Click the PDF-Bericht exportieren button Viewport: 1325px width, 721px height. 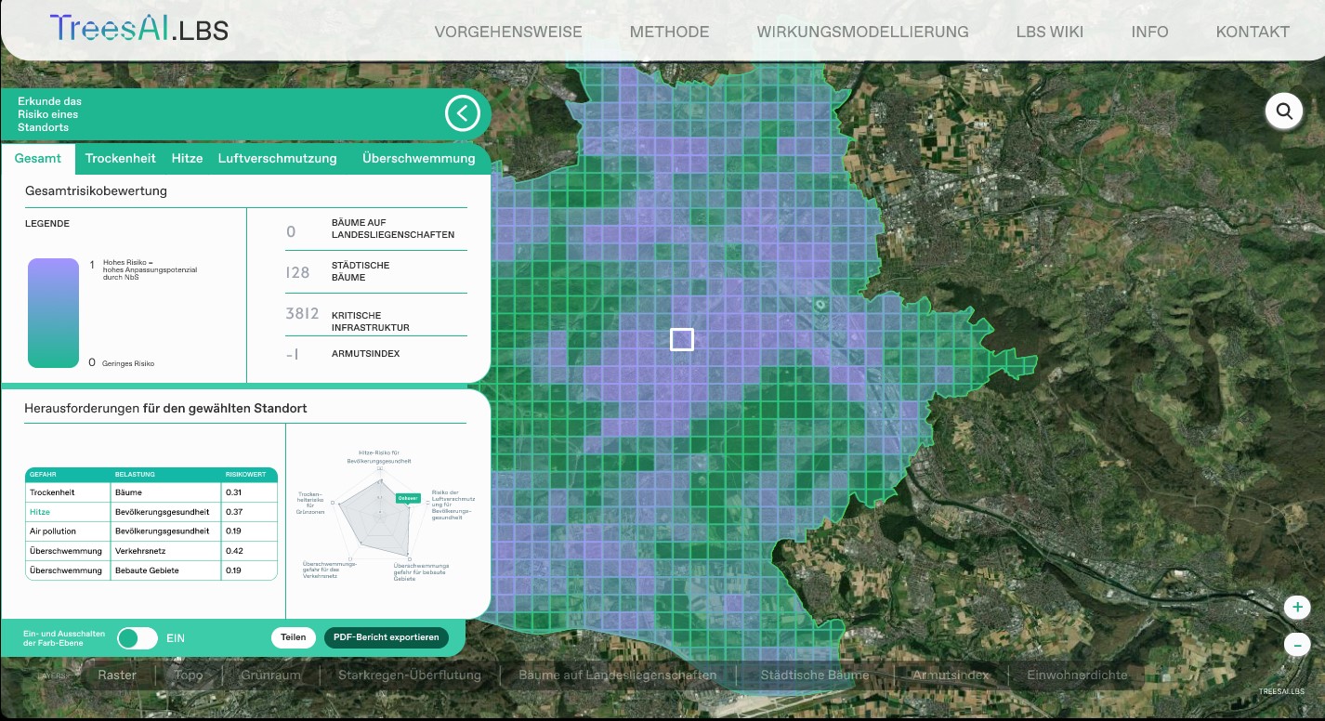pos(386,637)
